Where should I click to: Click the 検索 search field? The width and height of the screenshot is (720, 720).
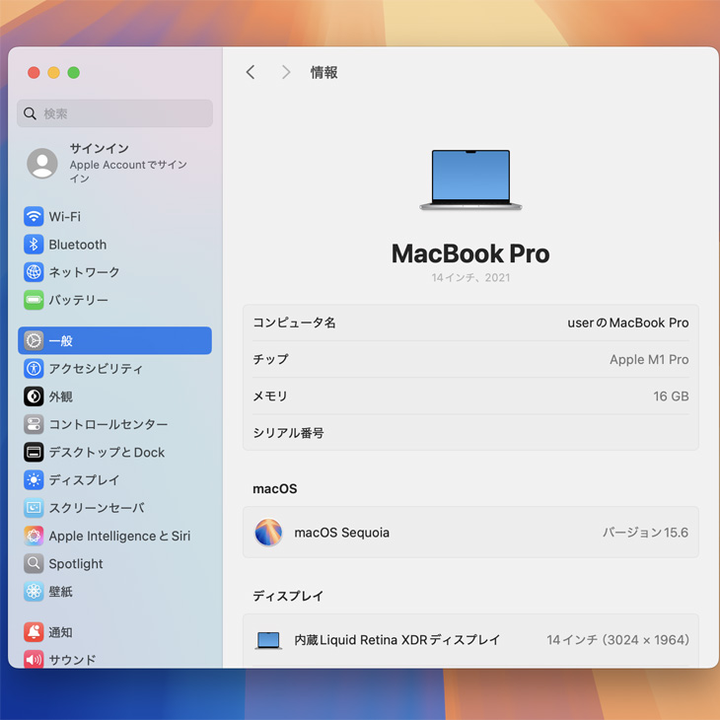tap(114, 113)
